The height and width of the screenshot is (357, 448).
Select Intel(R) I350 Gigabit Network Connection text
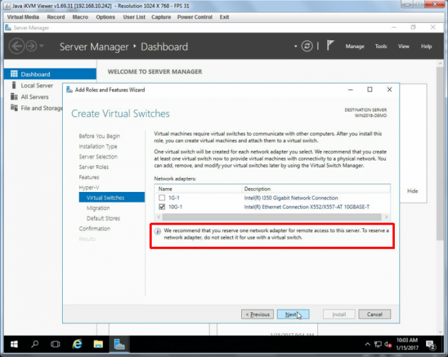291,198
